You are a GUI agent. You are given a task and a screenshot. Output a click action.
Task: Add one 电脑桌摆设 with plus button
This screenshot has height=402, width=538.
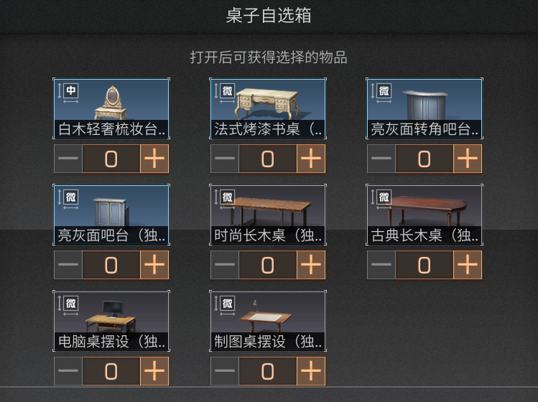154,371
